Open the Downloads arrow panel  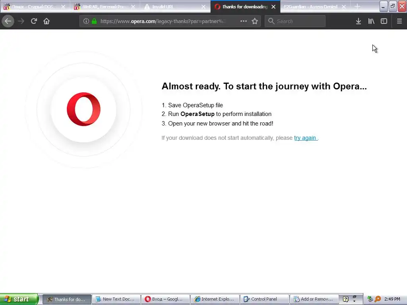pos(359,21)
